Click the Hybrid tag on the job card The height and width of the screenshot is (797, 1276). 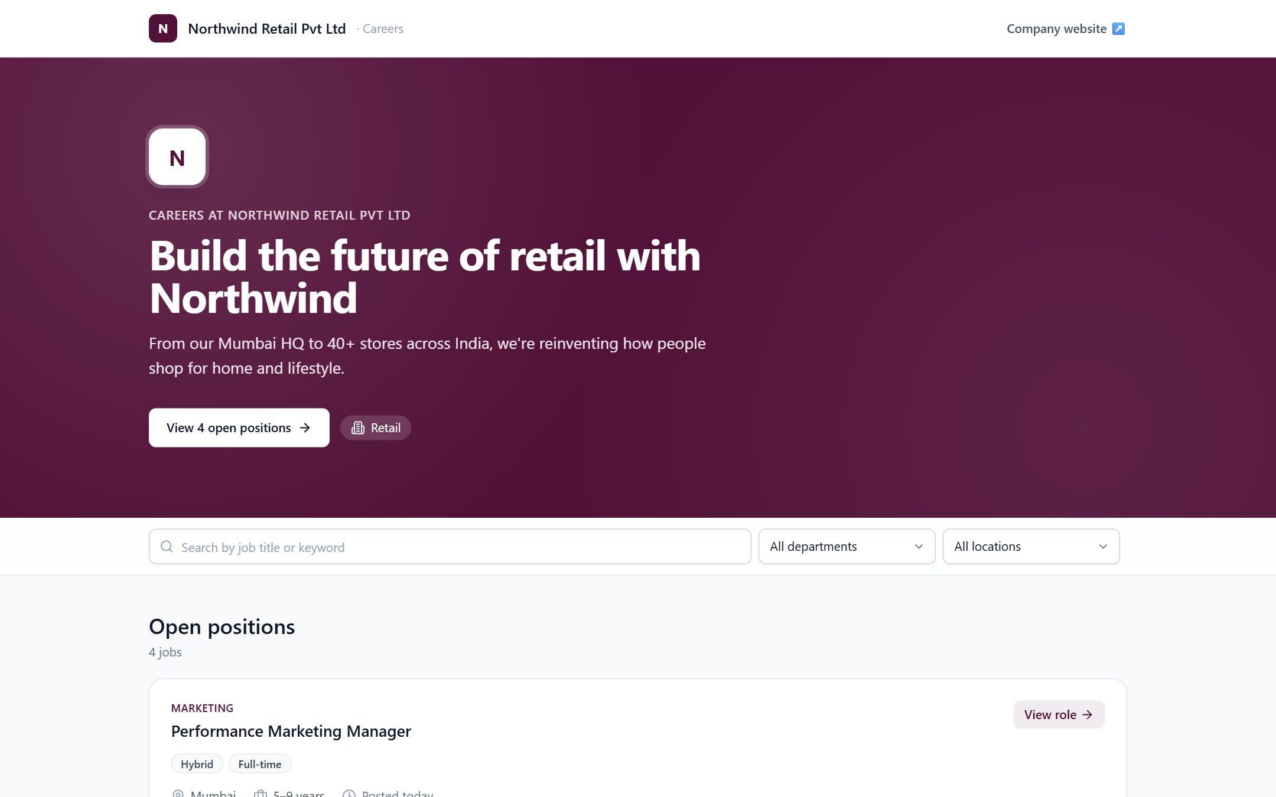pyautogui.click(x=197, y=764)
